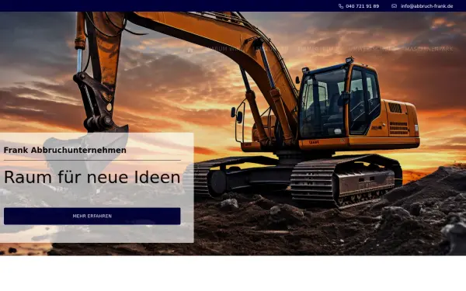The image size is (466, 291).
Task: Select the Frank Abbruchunternehmen heading
Action: pos(64,150)
